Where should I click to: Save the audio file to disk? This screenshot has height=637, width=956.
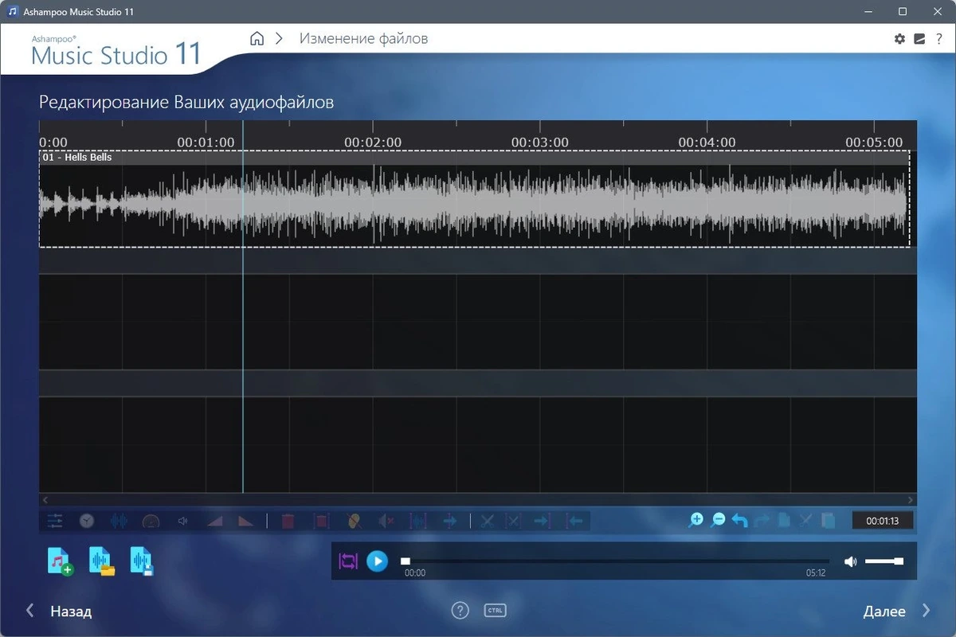[x=142, y=561]
